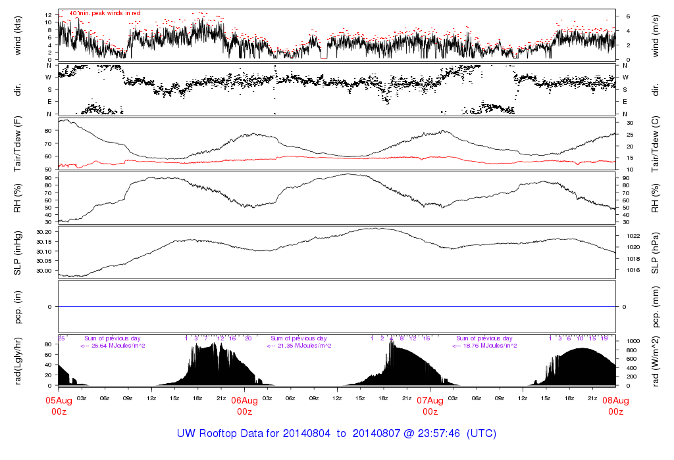Click the "10 min. peak winds in red" note
Viewport: 674px width, 460px height.
(105, 13)
